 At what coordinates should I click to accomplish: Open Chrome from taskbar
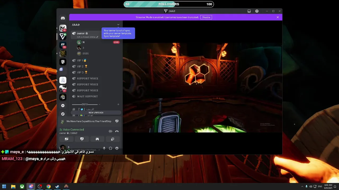pyautogui.click(x=48, y=187)
